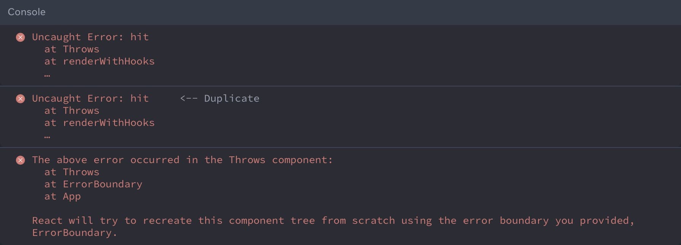The height and width of the screenshot is (245, 681).
Task: Open the 'at ErrorBoundary' component stack frame
Action: click(x=93, y=184)
